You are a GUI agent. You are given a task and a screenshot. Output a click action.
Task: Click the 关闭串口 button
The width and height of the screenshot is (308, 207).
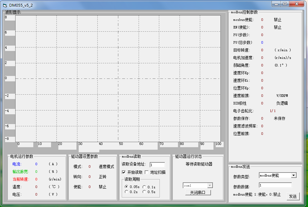(x=198, y=192)
